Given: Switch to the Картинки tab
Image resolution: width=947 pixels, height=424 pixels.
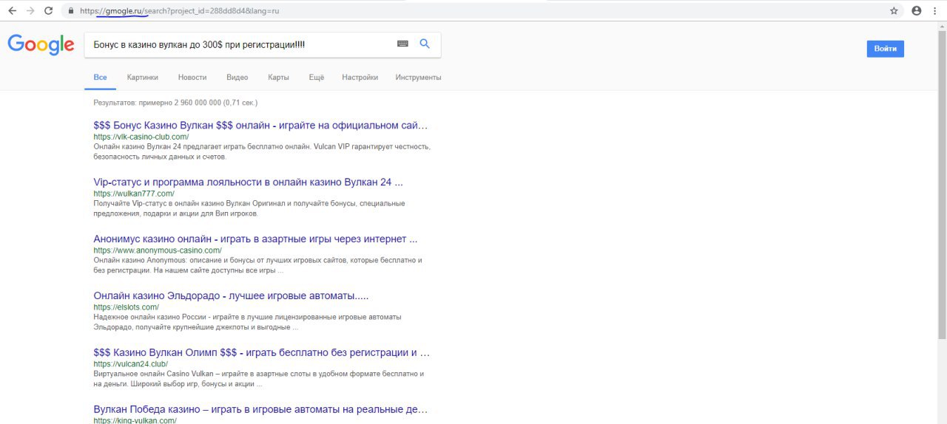Looking at the screenshot, I should [x=142, y=77].
